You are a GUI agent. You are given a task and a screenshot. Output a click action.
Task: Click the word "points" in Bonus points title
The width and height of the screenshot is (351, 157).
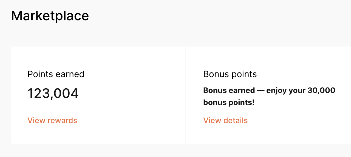(244, 74)
